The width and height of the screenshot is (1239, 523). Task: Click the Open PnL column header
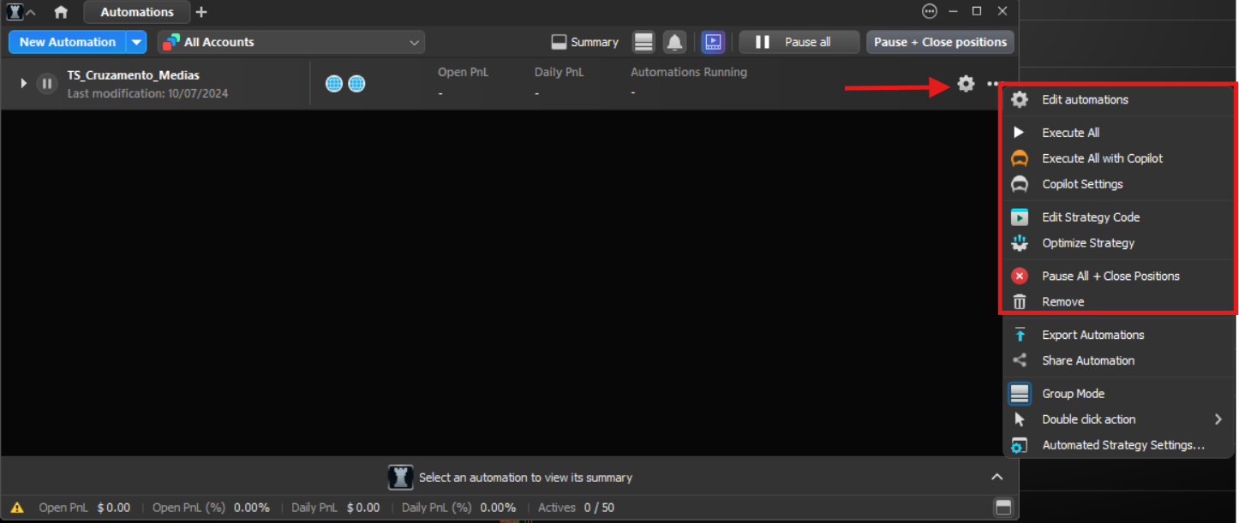click(463, 72)
